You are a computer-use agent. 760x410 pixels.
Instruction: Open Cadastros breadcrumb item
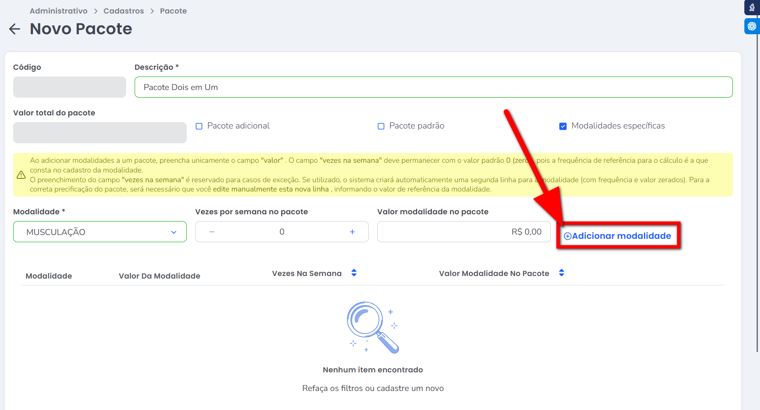pyautogui.click(x=124, y=11)
